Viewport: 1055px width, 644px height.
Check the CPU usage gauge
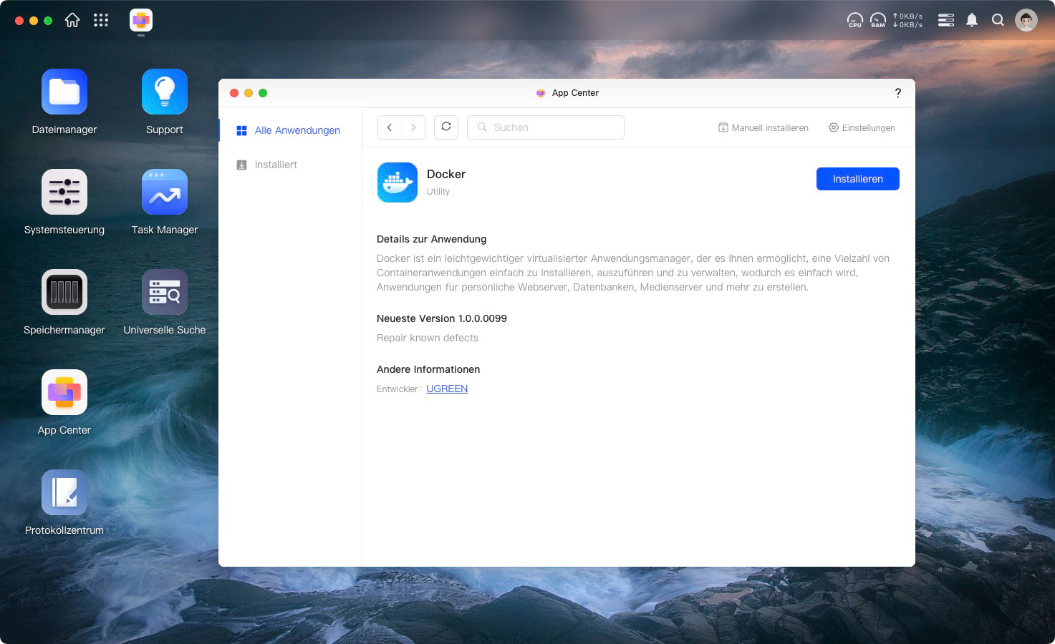tap(855, 20)
